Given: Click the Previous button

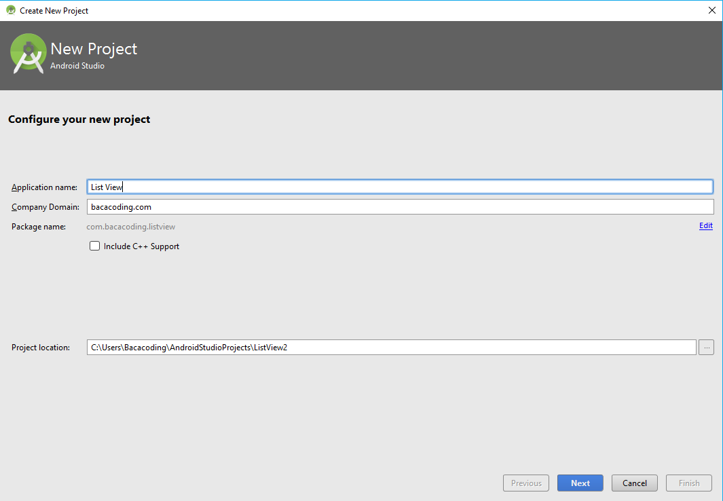Looking at the screenshot, I should tap(525, 483).
